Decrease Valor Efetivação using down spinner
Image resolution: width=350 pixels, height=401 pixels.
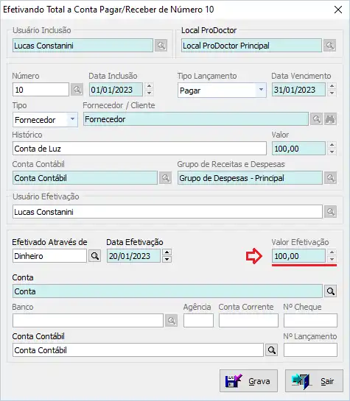coord(332,259)
